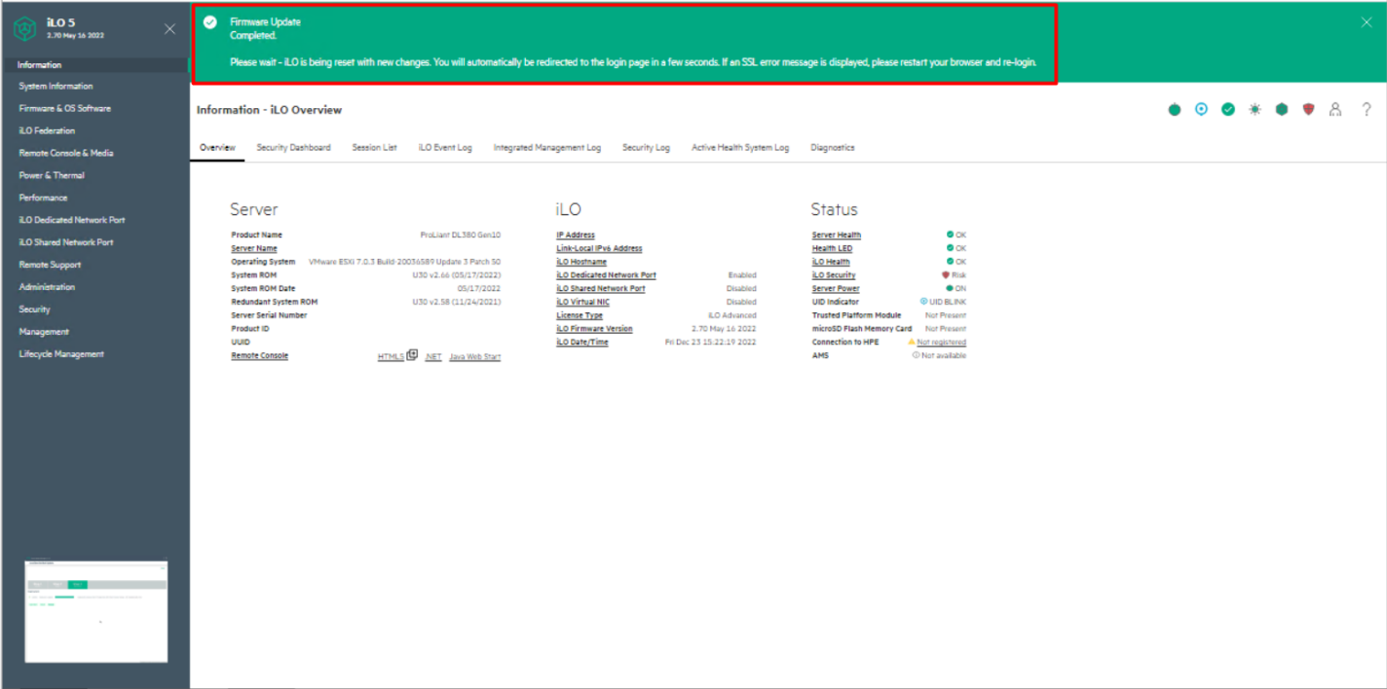Click iLO Dedicated Network Port link in iLO section
The height and width of the screenshot is (689, 1387).
(606, 275)
